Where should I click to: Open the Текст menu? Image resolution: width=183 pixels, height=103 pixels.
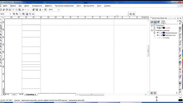pos(79,6)
